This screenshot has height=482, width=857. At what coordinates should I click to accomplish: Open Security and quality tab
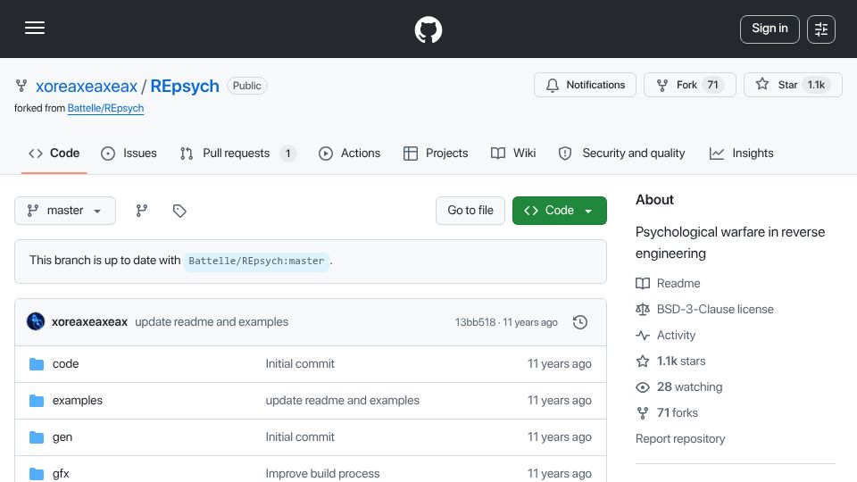pos(621,154)
